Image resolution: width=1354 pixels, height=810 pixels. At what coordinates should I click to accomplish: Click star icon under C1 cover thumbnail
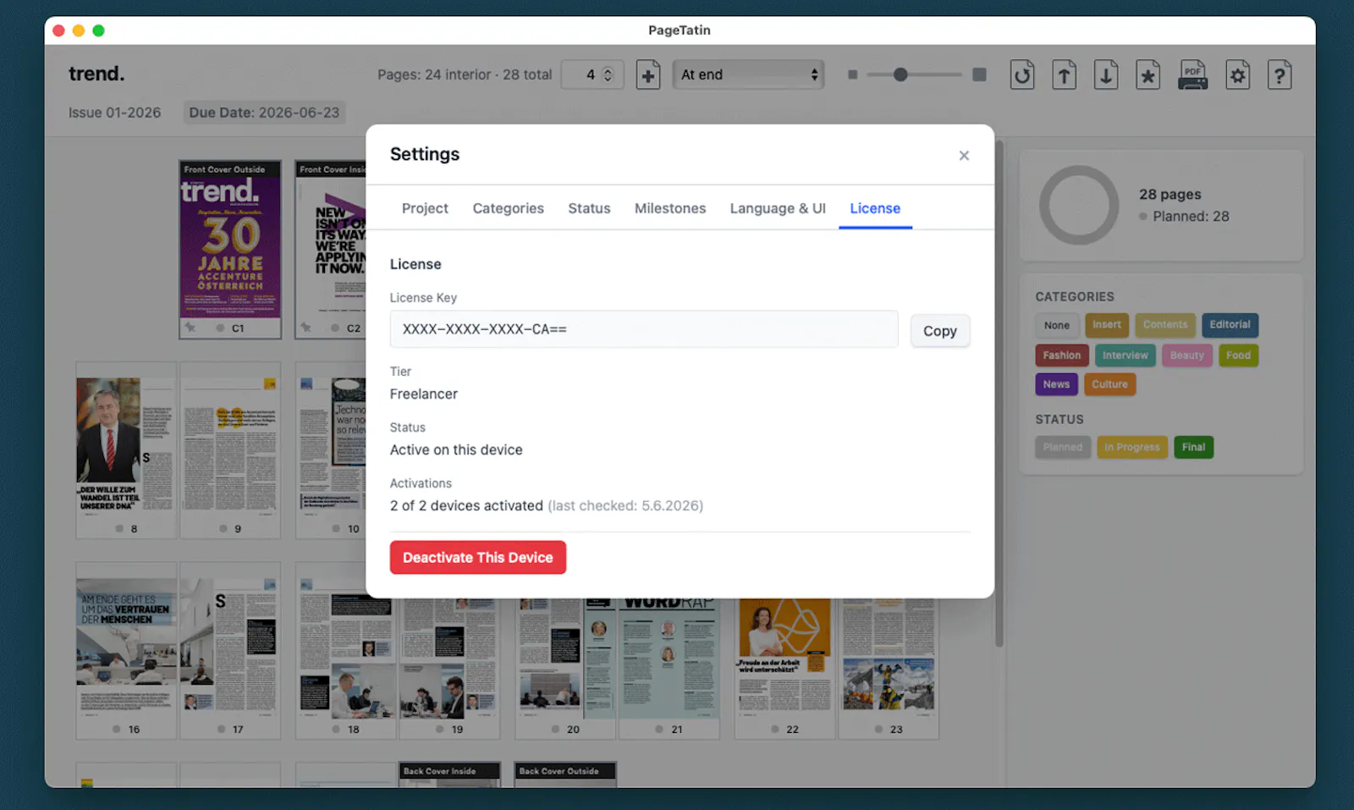tap(190, 328)
